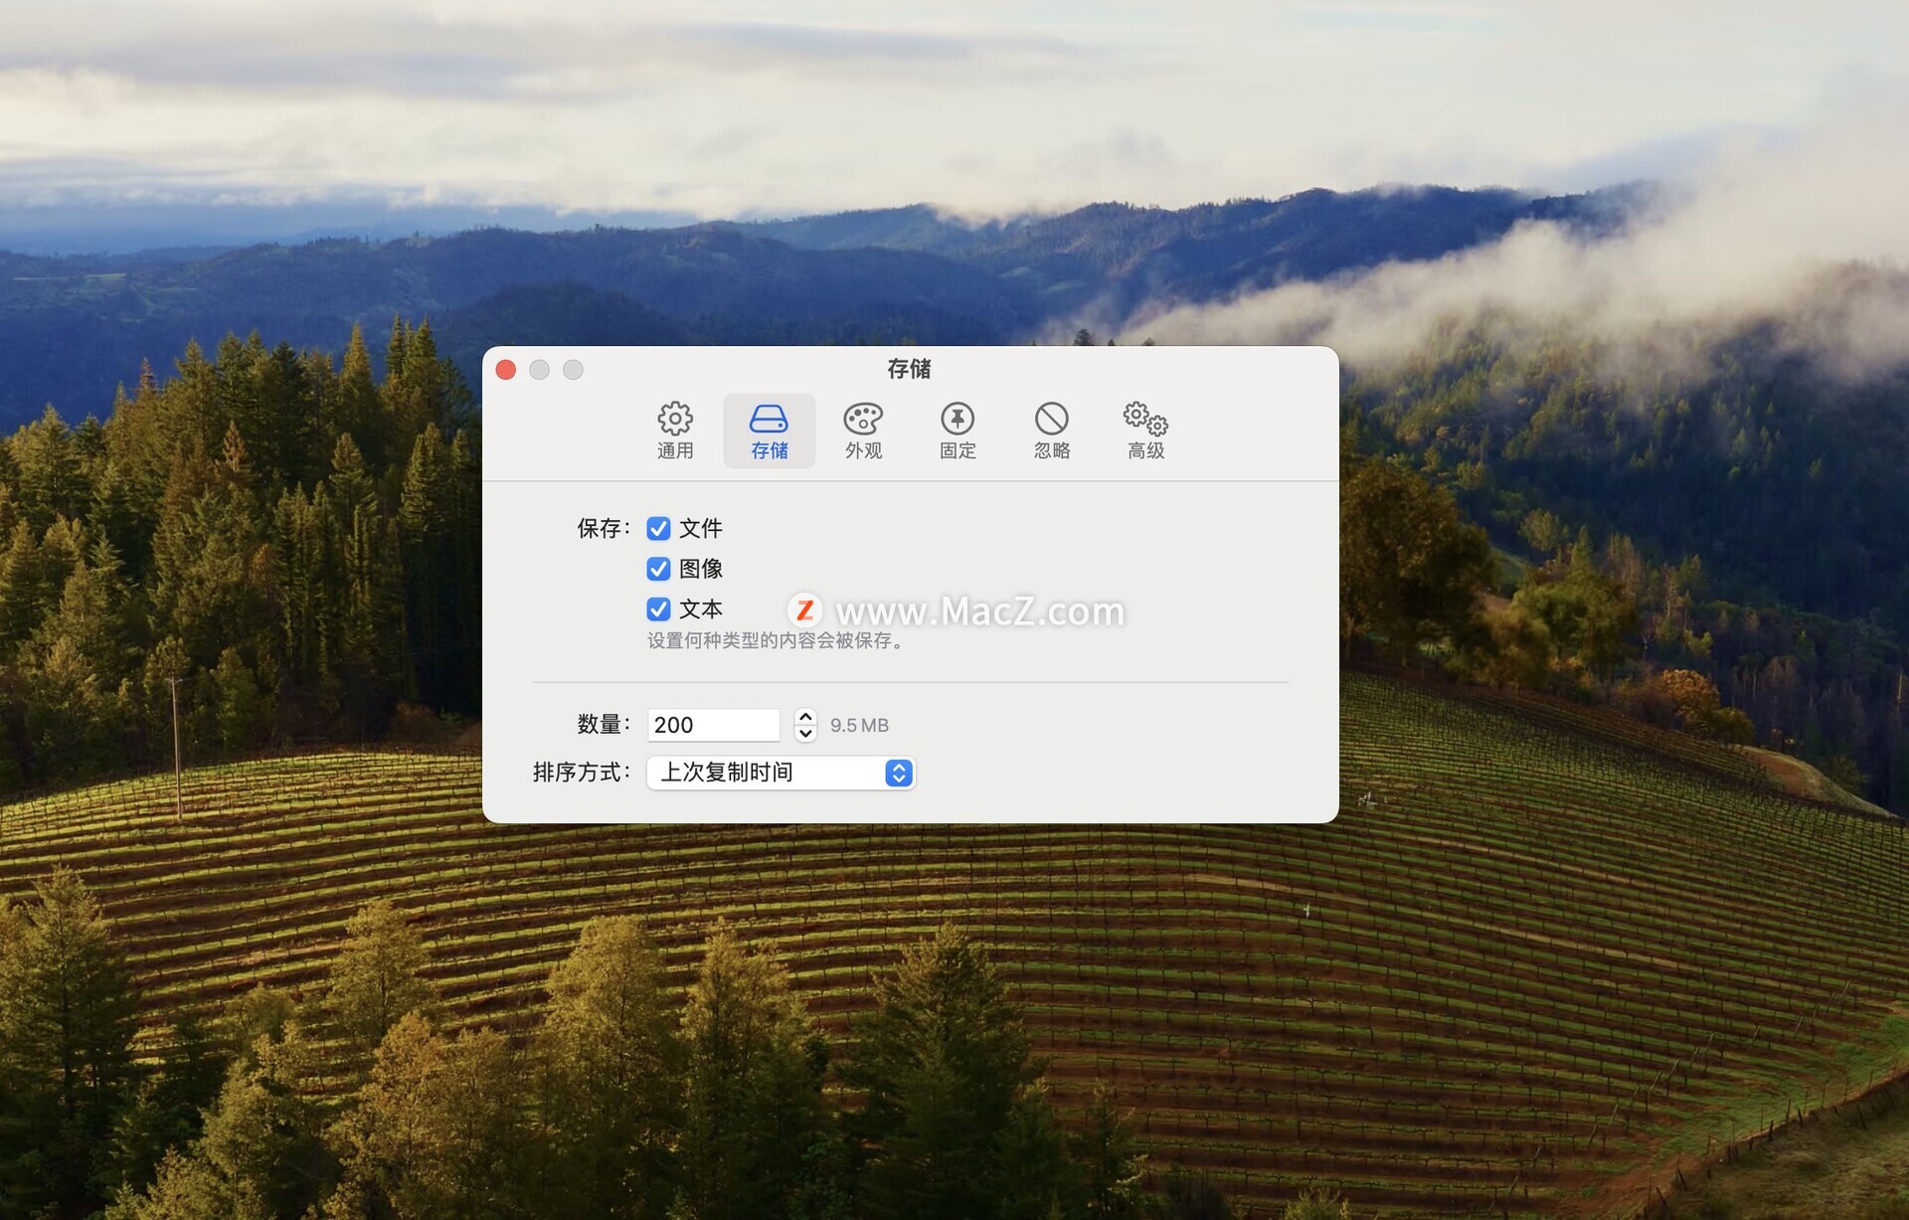Close the 存储 preferences window
The height and width of the screenshot is (1220, 1909).
coord(506,370)
